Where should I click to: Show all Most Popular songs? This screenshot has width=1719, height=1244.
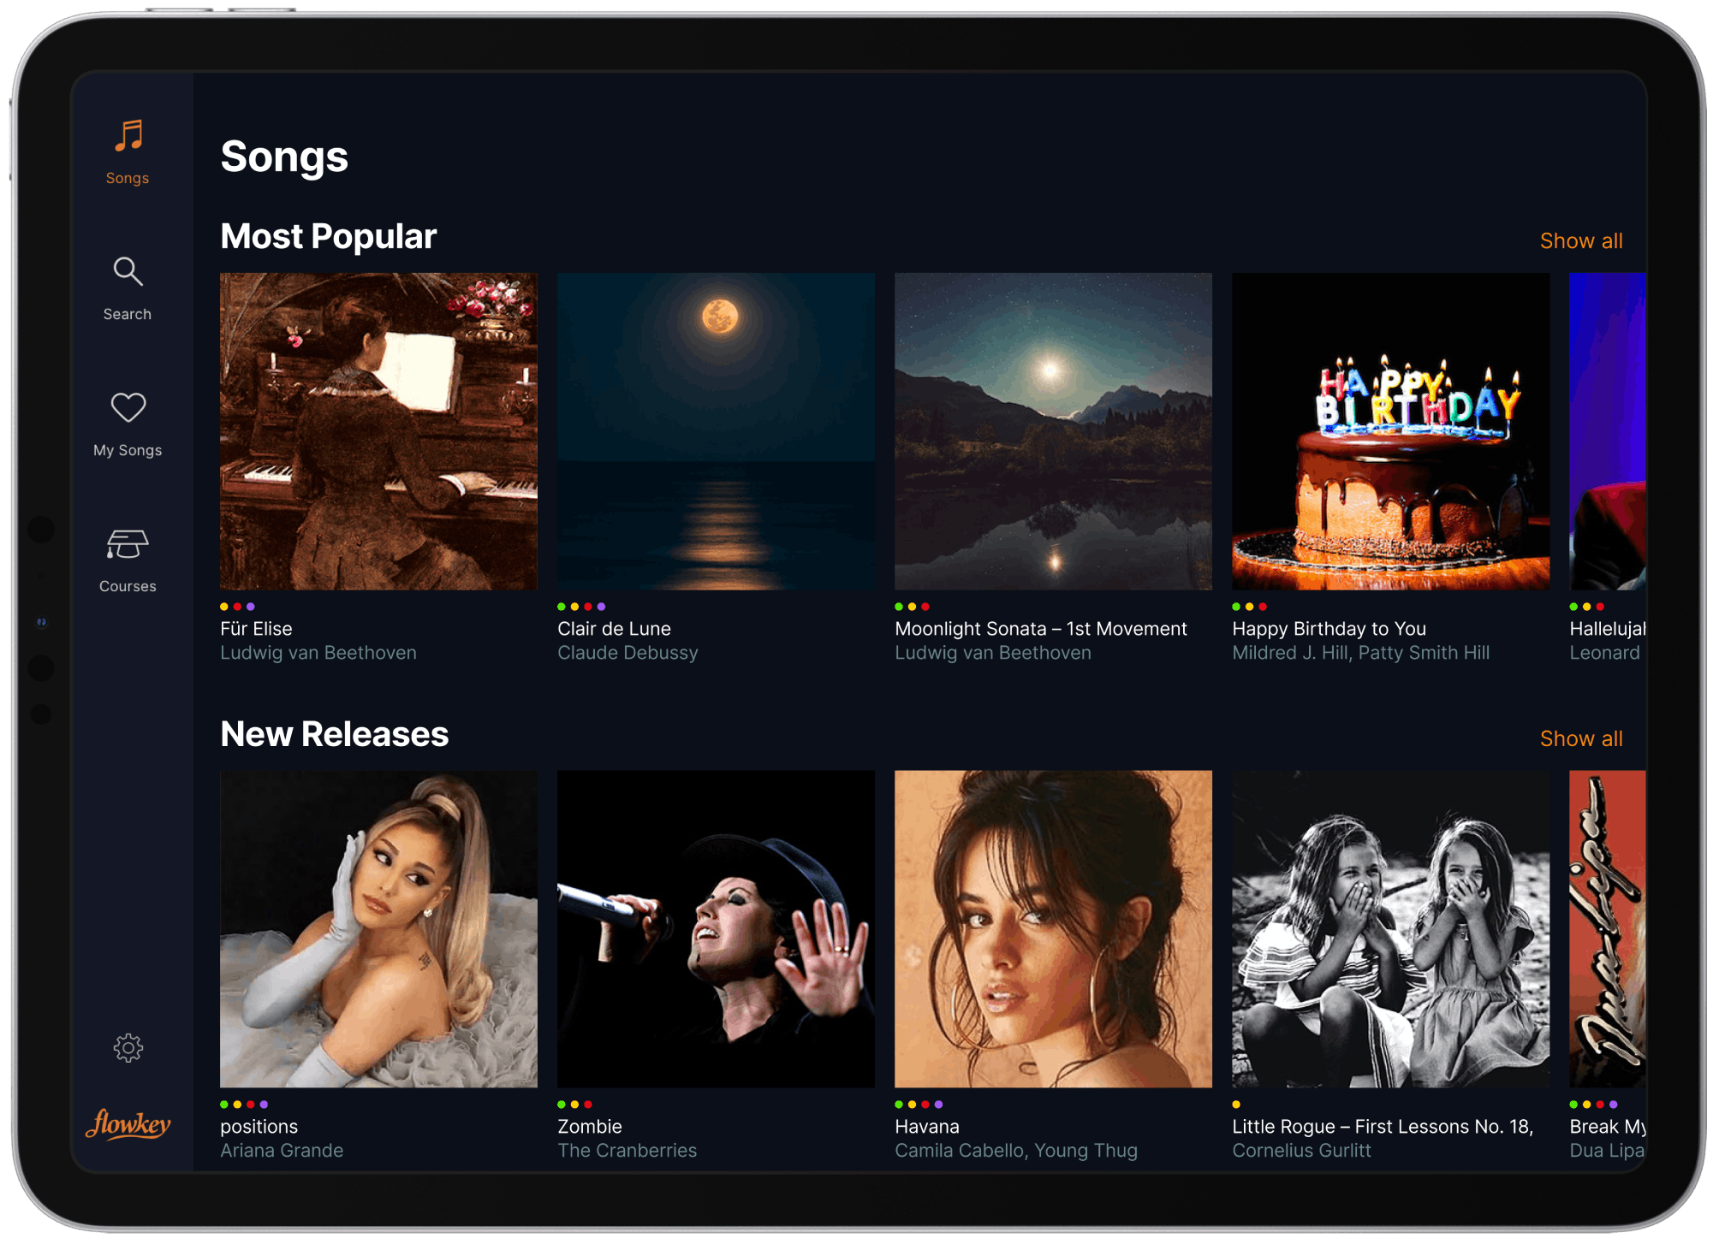click(x=1580, y=240)
